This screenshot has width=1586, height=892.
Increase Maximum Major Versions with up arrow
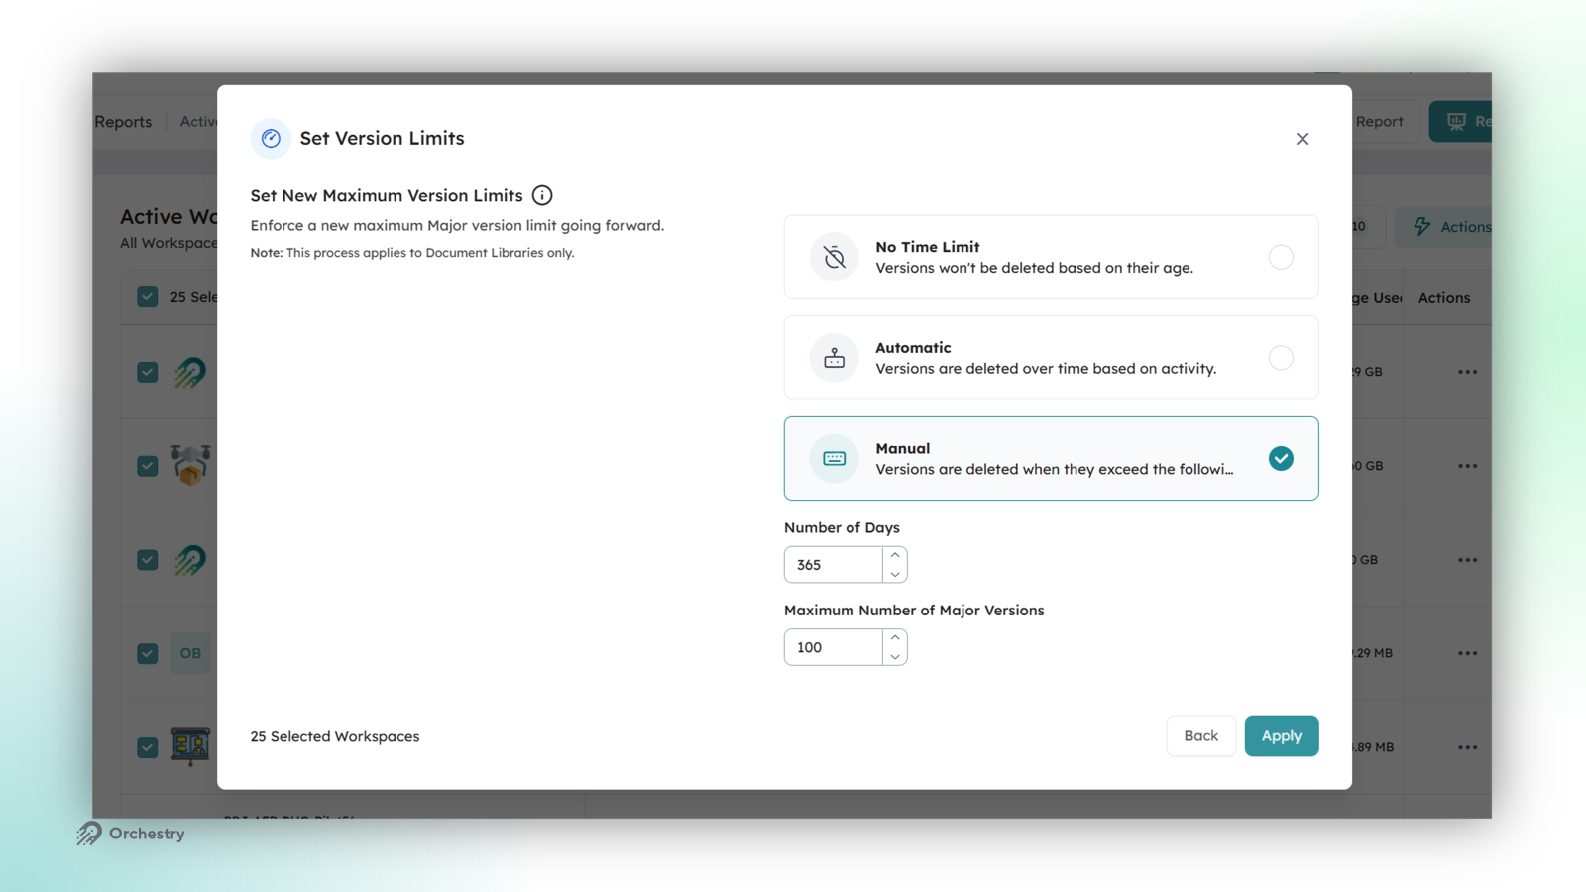click(x=895, y=637)
